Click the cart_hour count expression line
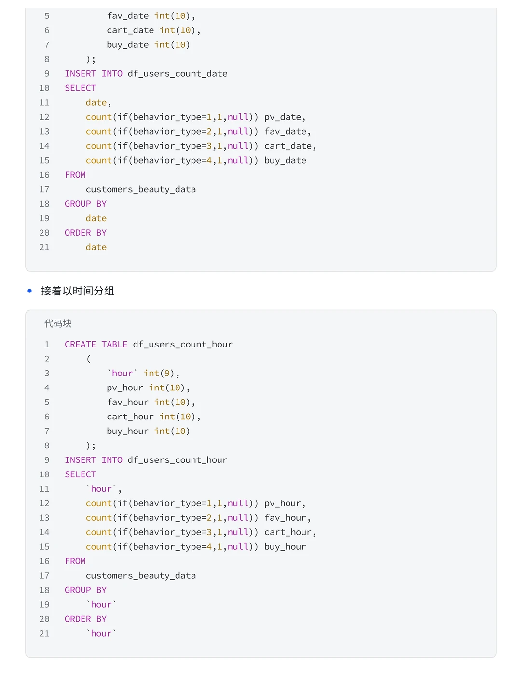 tap(201, 532)
